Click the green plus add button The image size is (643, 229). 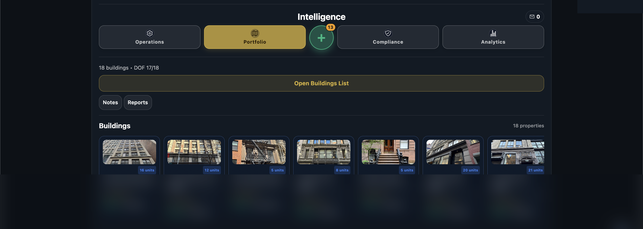(321, 38)
